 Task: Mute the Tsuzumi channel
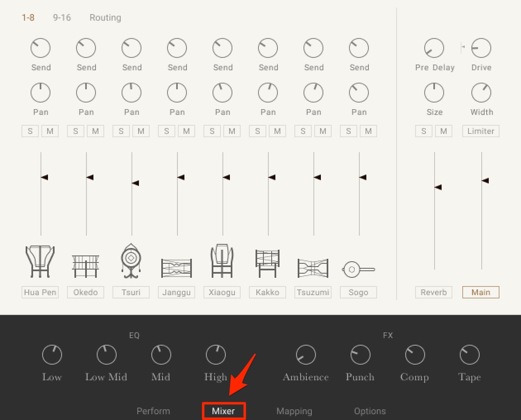tap(323, 131)
